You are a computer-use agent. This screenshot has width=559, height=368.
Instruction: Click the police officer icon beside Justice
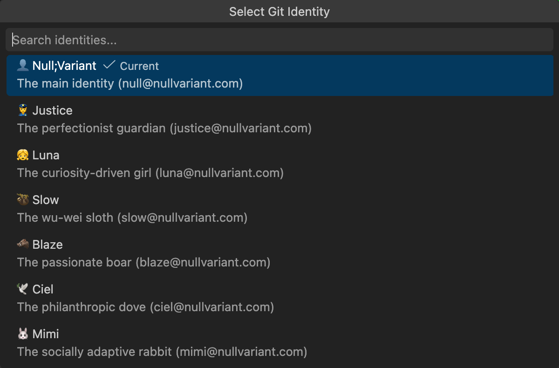coord(23,110)
